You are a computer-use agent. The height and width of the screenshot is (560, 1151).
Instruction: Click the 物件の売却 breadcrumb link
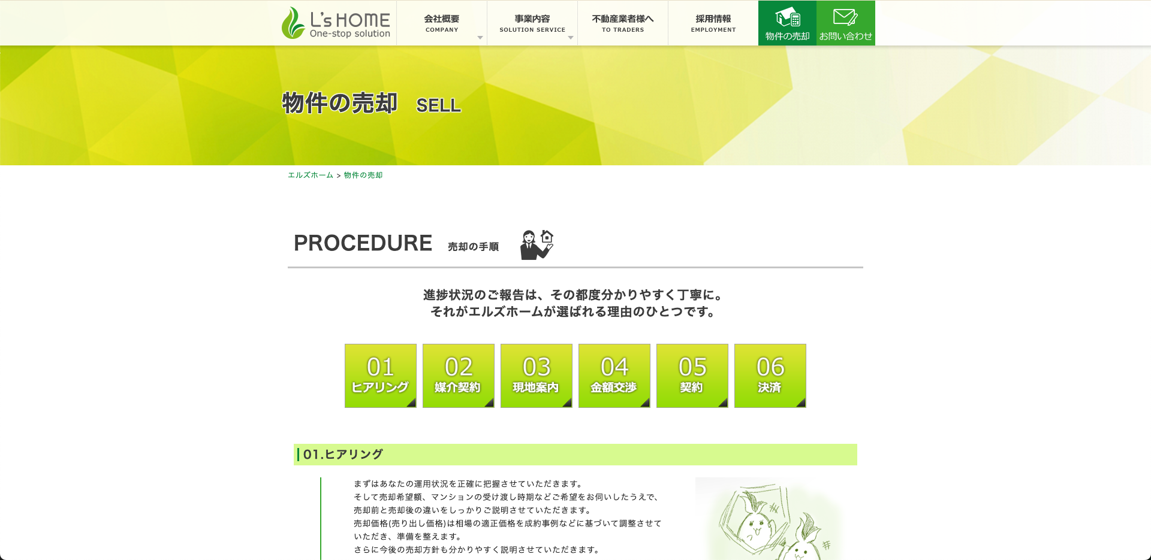tap(363, 175)
